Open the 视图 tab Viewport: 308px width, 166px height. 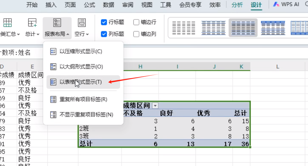coord(147,5)
